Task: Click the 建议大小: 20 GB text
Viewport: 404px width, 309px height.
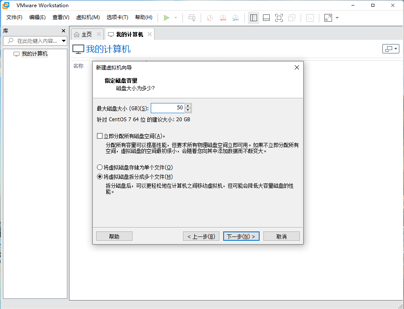Action: 171,120
